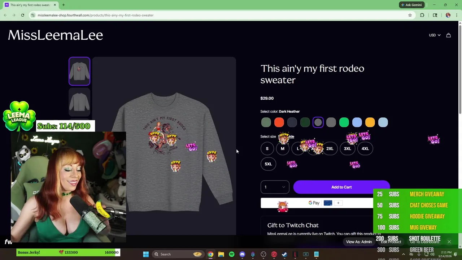The image size is (462, 260).
Task: Pick the selected Dark Heather swatch
Action: click(x=318, y=122)
